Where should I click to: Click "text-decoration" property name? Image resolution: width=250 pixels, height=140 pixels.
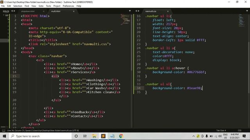(x=167, y=52)
